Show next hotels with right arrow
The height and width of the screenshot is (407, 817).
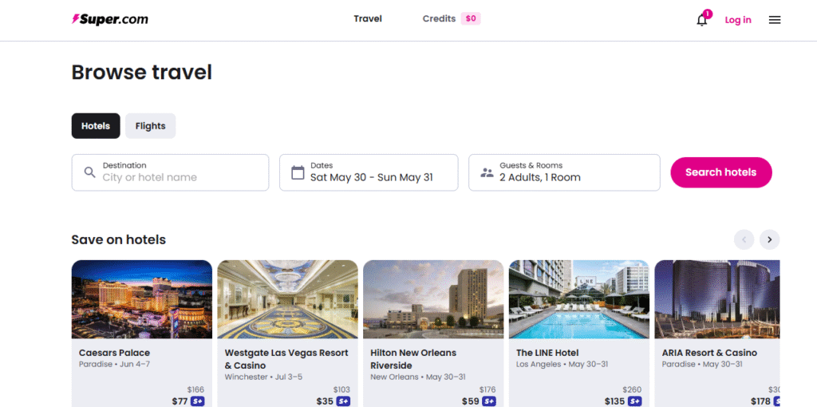(769, 239)
